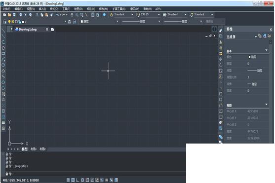This screenshot has width=275, height=183.
Task: Select the Table tool in the draw toolbar
Action: click(x=3, y=123)
